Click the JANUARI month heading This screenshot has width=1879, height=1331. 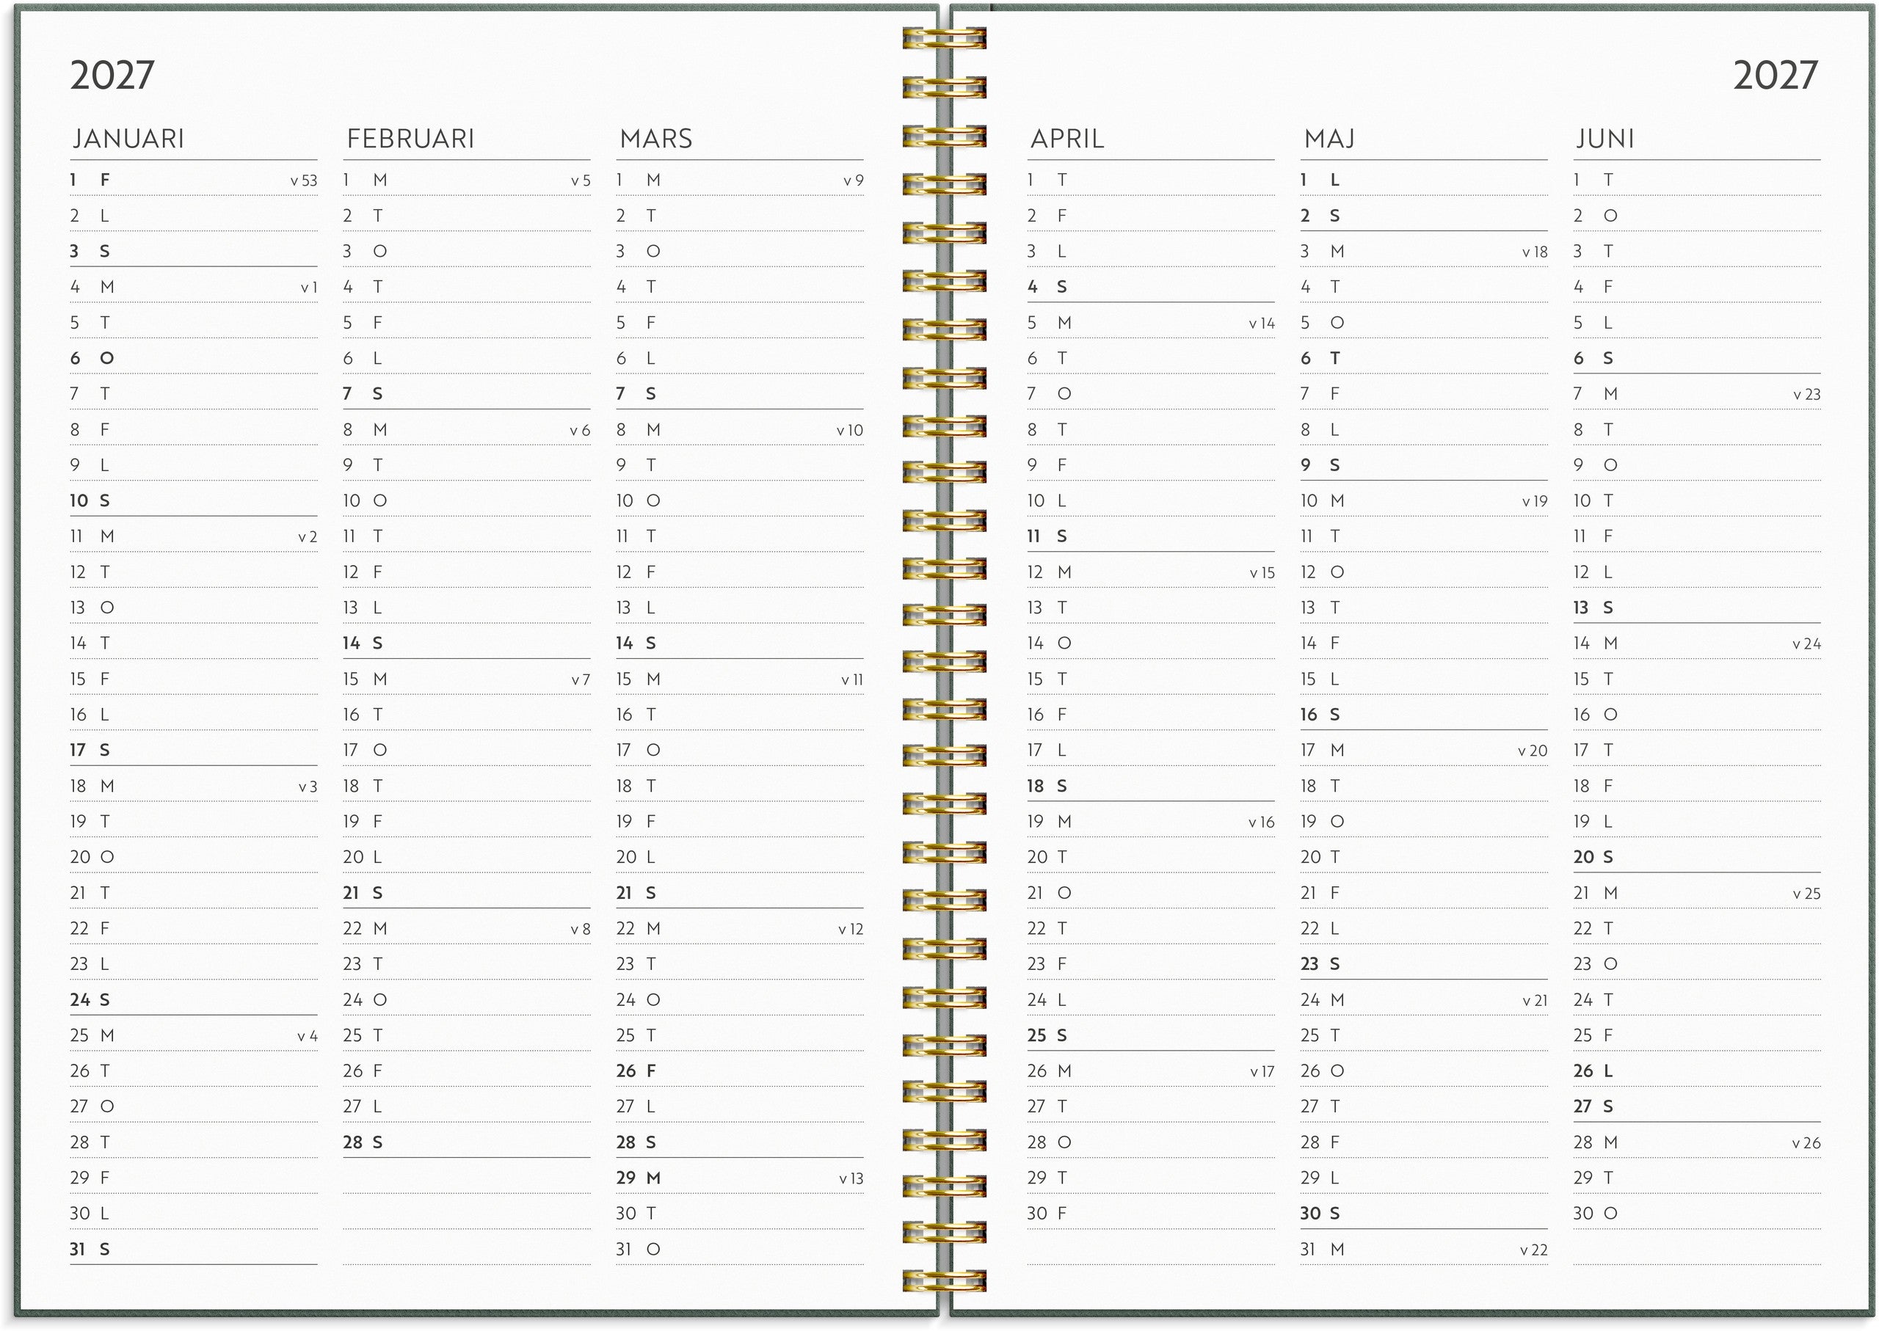128,139
